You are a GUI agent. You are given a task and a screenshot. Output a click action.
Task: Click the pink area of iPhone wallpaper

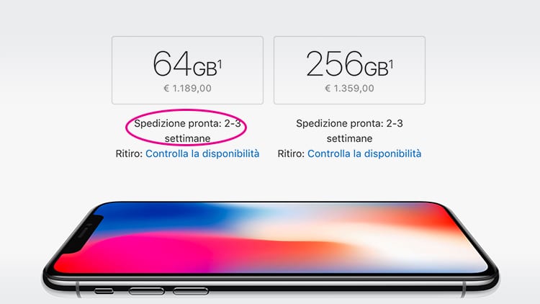click(145, 251)
